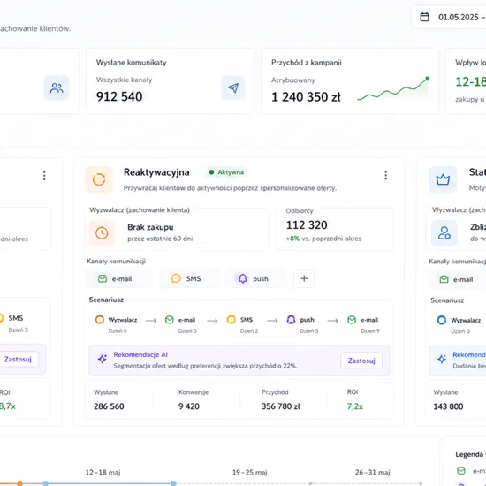Select the push channel chip
Image resolution: width=486 pixels, height=486 pixels.
pos(256,278)
